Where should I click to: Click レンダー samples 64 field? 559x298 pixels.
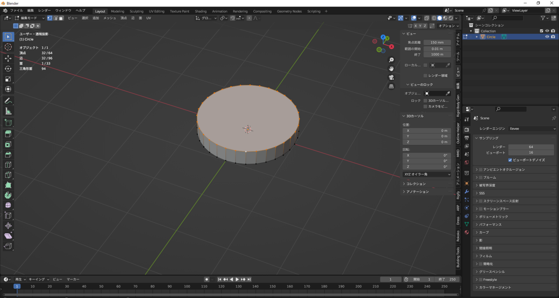[x=531, y=147]
